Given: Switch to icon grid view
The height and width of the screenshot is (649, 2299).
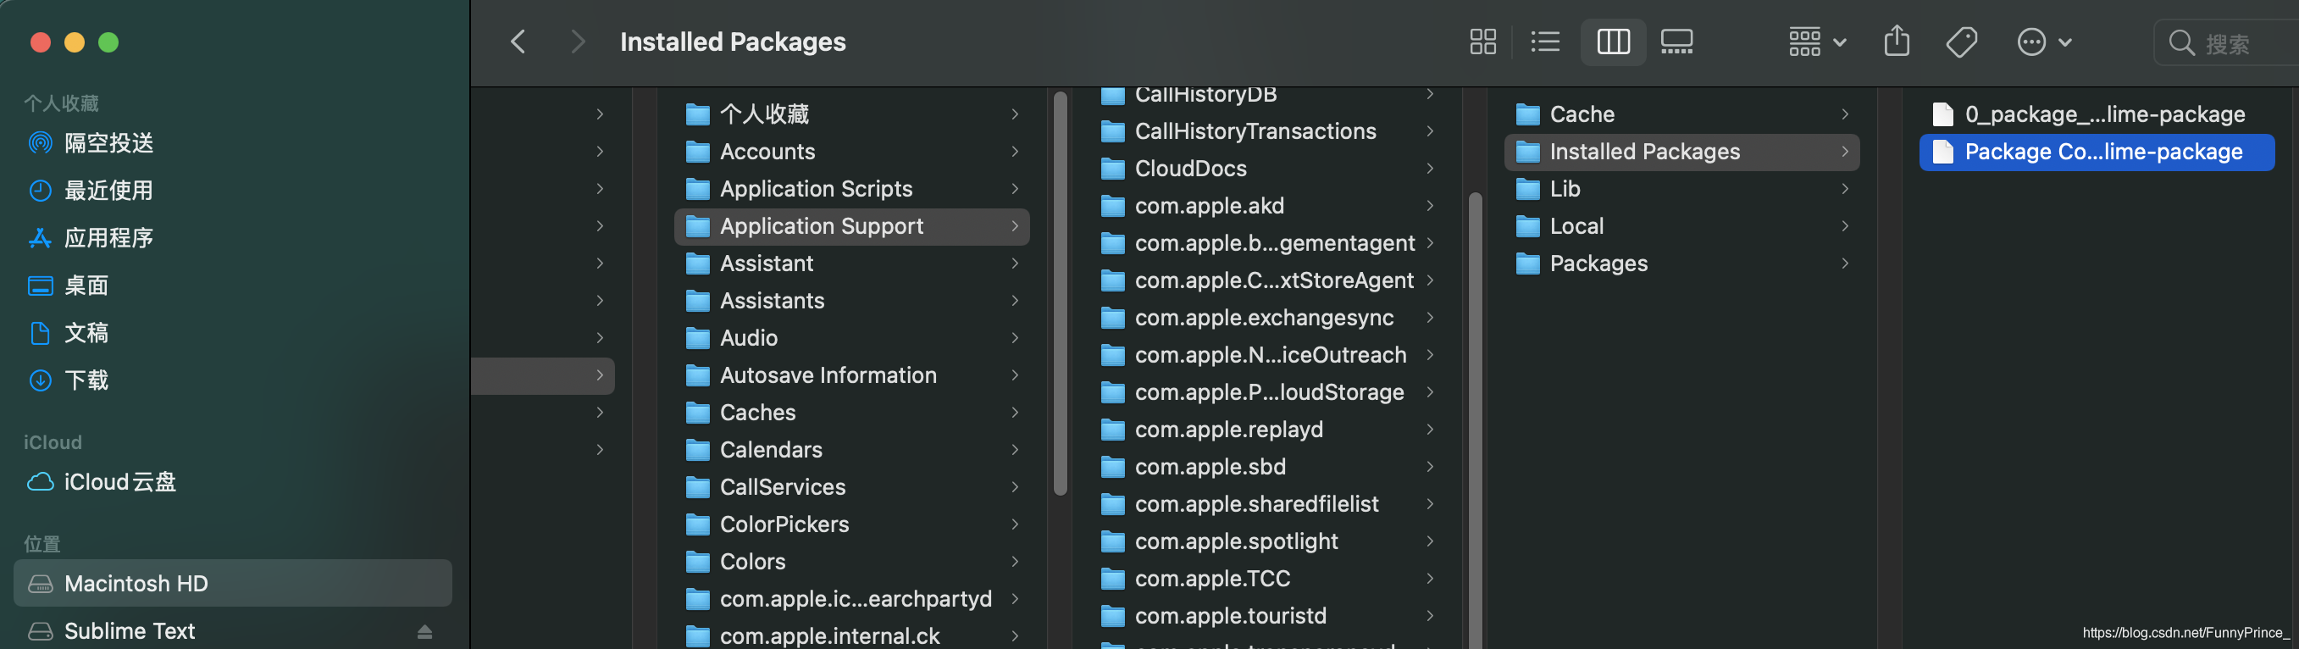Looking at the screenshot, I should [1482, 42].
